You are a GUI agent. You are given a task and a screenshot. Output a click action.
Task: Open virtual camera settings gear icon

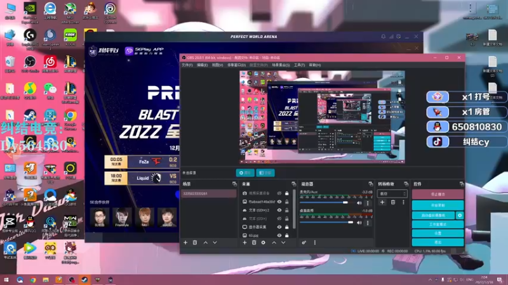(459, 215)
